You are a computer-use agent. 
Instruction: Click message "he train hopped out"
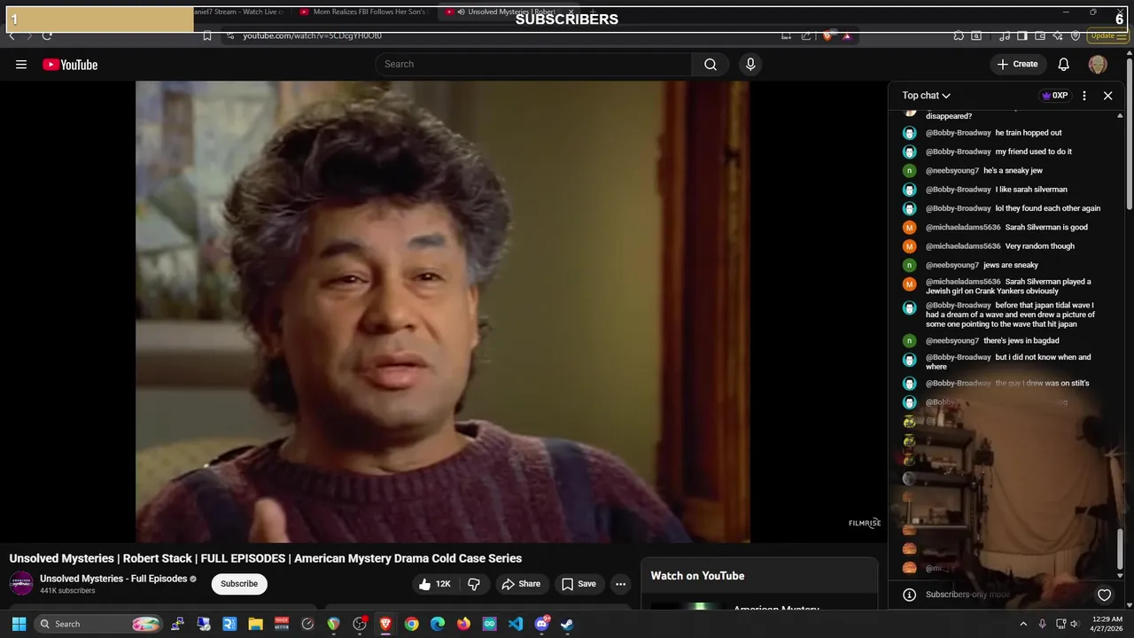[1029, 133]
